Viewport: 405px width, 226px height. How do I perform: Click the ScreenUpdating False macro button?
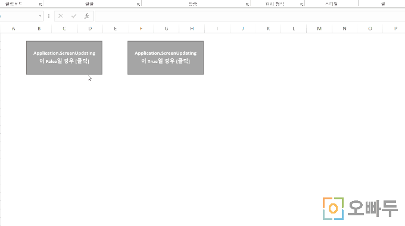pyautogui.click(x=64, y=58)
